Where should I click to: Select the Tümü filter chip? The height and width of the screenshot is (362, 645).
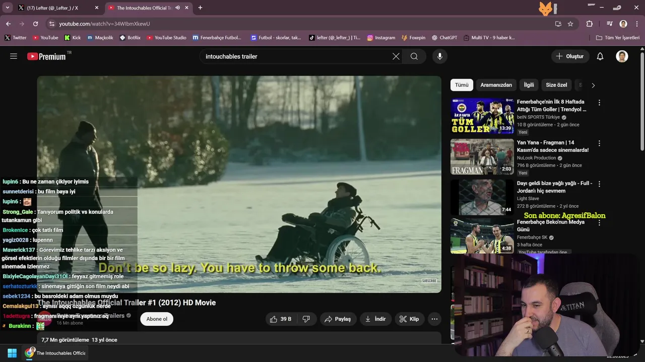pos(462,85)
